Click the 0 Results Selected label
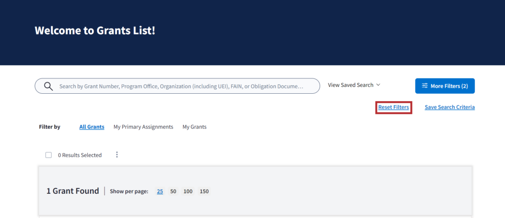 coord(79,155)
